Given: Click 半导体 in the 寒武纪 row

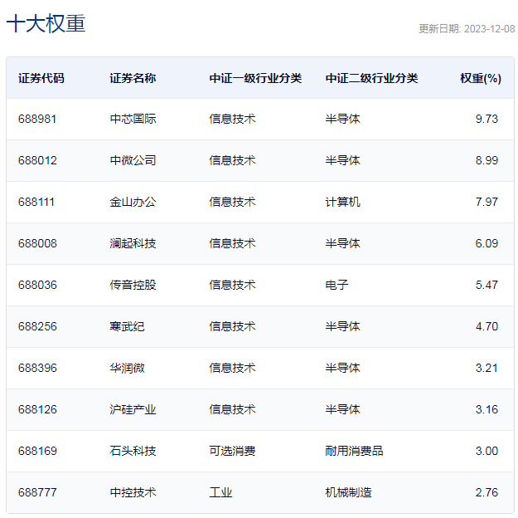Looking at the screenshot, I should click(x=342, y=327).
